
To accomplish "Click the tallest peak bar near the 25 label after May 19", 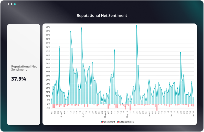I will click(136, 64).
